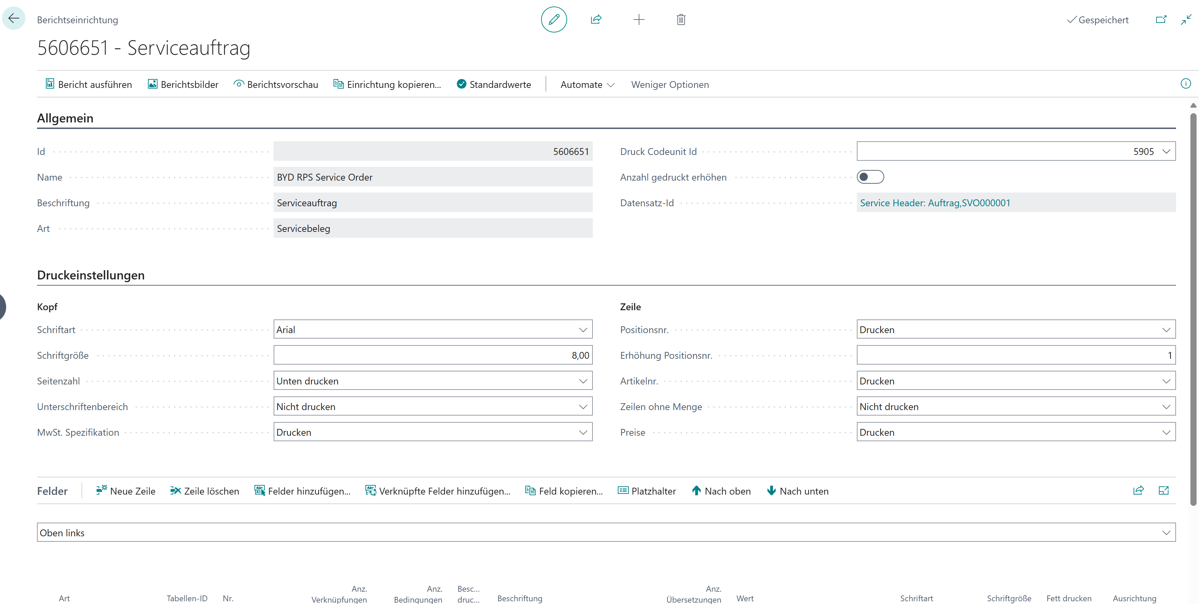
Task: Create a new record with the plus icon
Action: coord(639,19)
